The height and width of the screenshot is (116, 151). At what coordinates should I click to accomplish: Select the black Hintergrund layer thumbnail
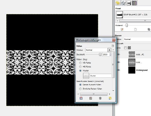coord(132,70)
